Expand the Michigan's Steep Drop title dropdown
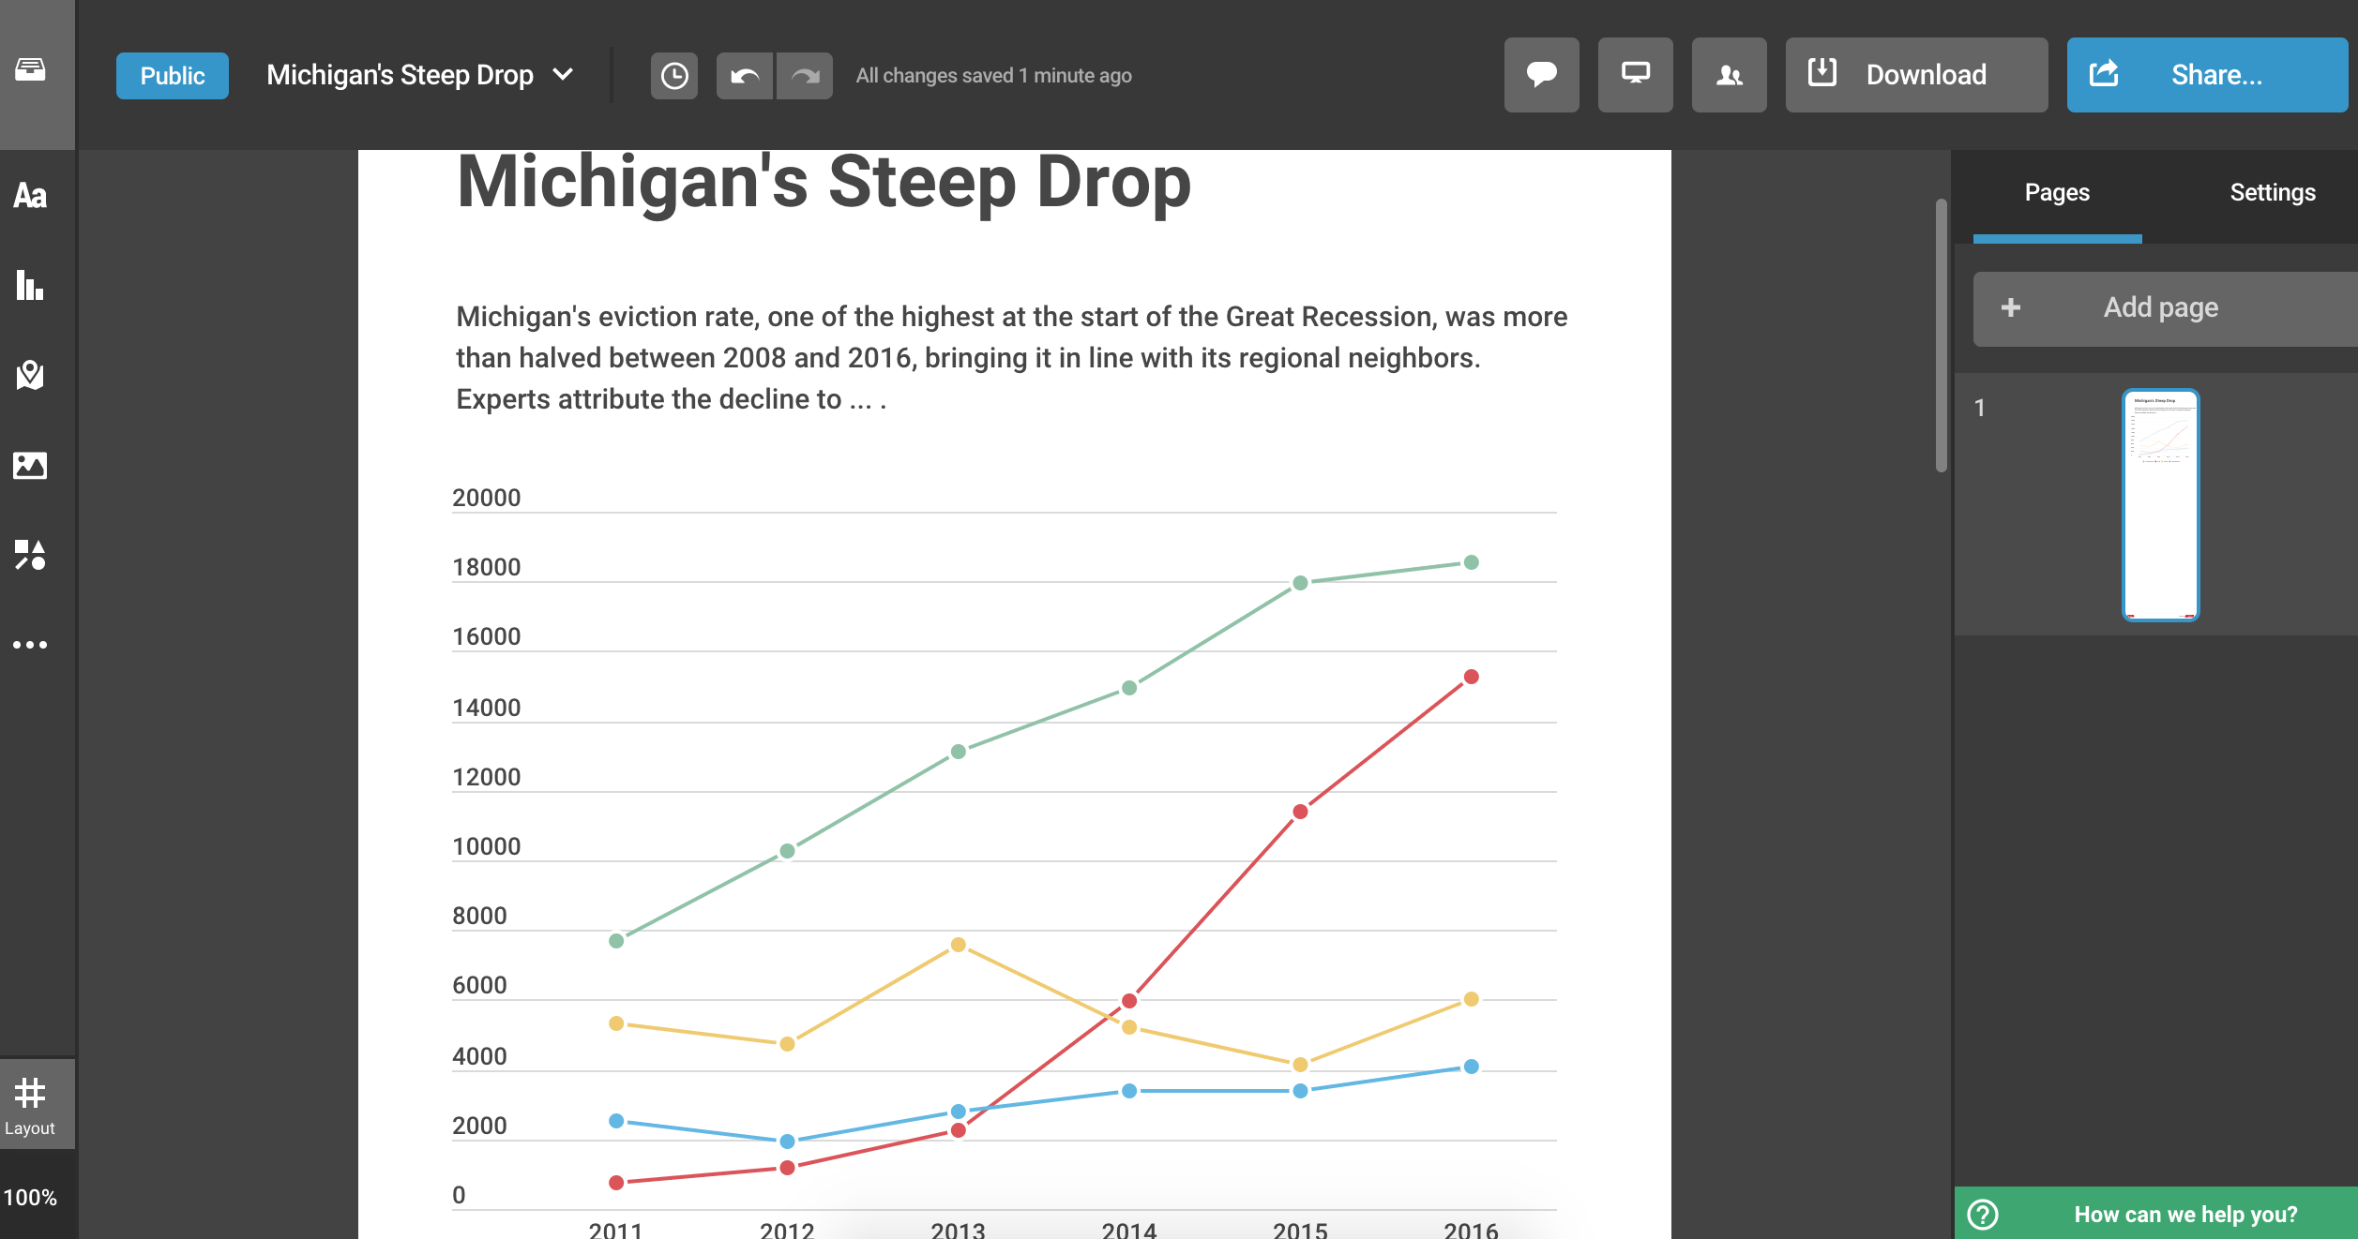 (x=563, y=75)
